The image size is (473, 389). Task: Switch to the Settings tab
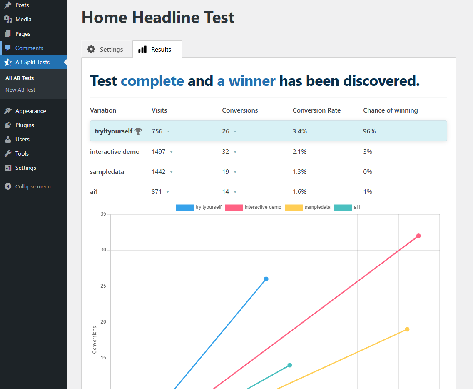[107, 49]
